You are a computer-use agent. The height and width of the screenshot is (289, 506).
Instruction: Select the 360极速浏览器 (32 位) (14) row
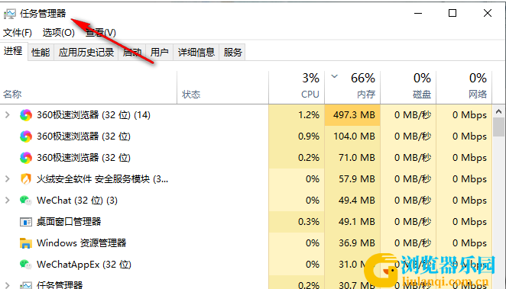(246, 115)
